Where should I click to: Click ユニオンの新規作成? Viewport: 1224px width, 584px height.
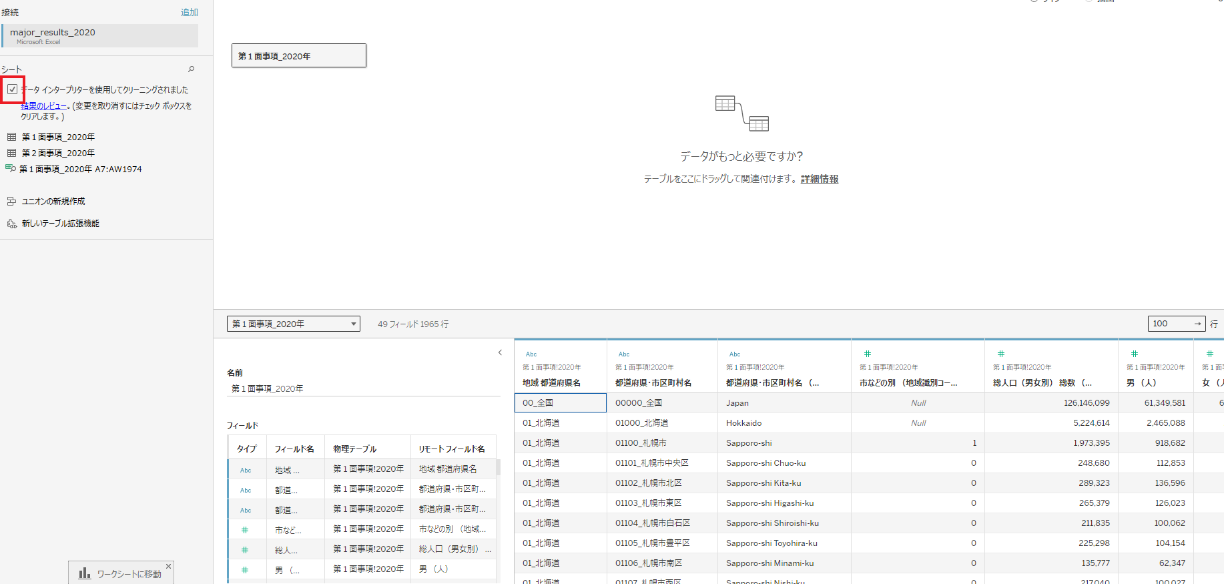pos(53,201)
